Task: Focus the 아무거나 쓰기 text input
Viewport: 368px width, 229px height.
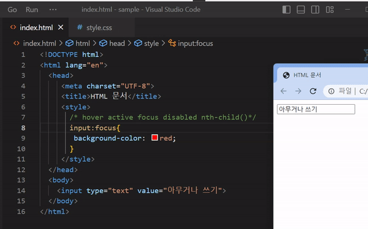Action: 316,109
